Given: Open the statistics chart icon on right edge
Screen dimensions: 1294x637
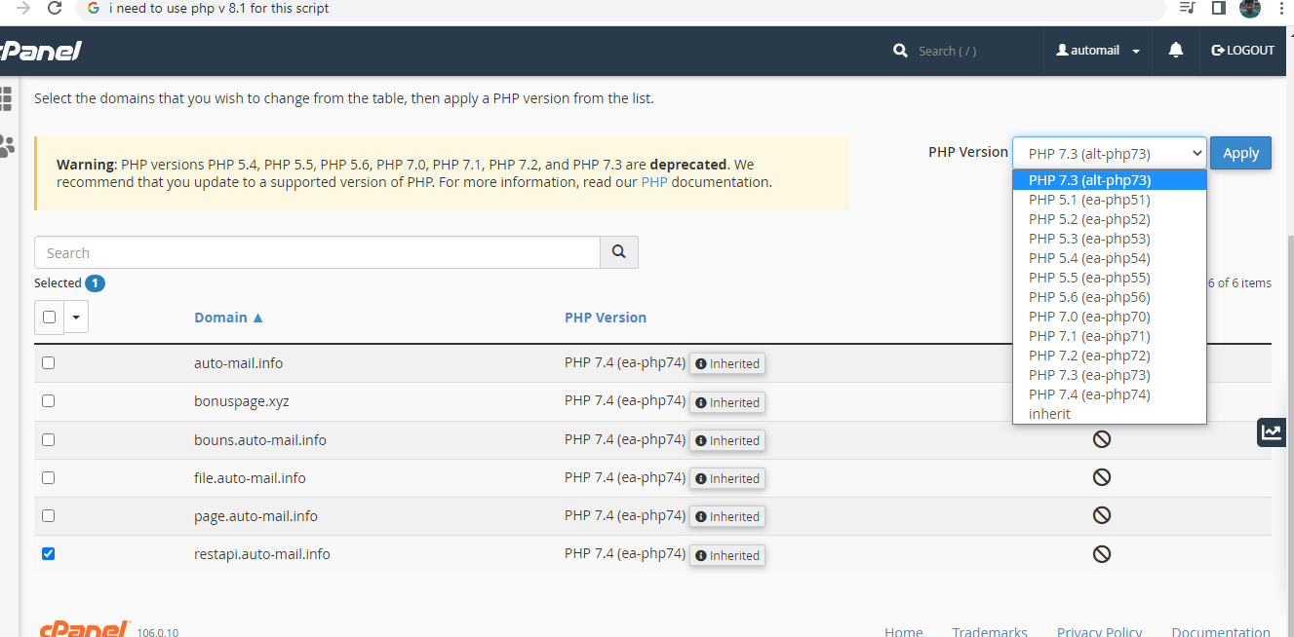Looking at the screenshot, I should (x=1272, y=432).
